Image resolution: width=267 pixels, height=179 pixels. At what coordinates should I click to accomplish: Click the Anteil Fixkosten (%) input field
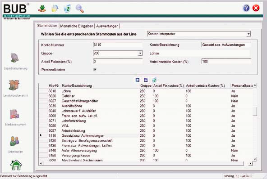[x=118, y=61]
